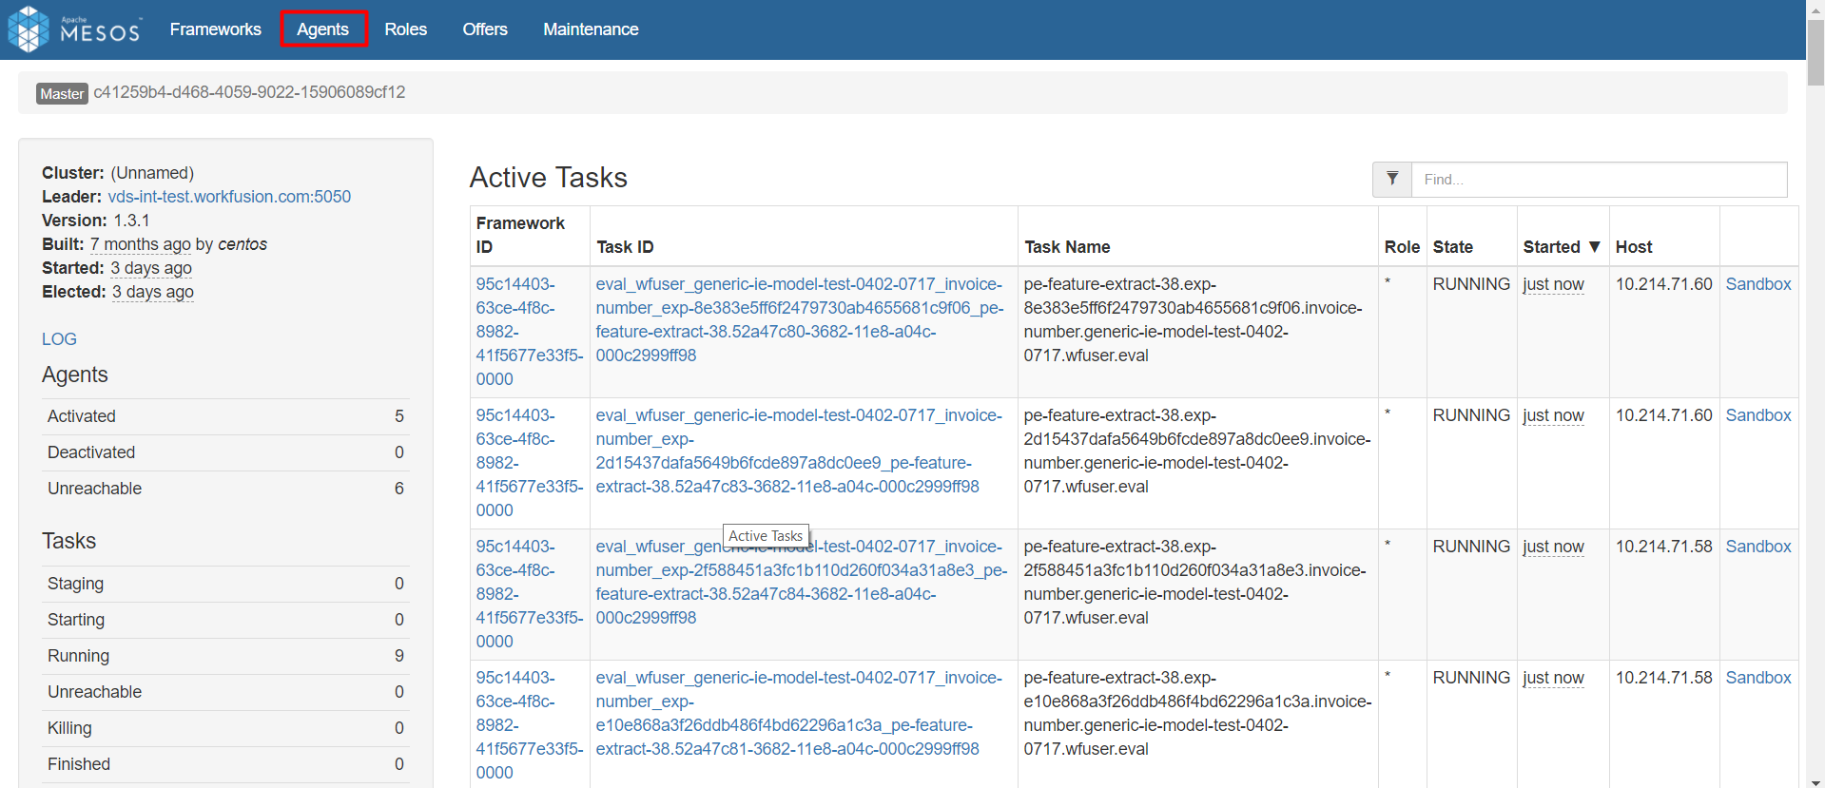The height and width of the screenshot is (788, 1825).
Task: Open the Offers tab
Action: tap(485, 29)
